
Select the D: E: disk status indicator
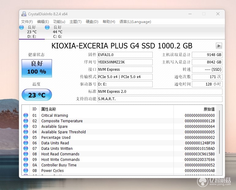21,27
